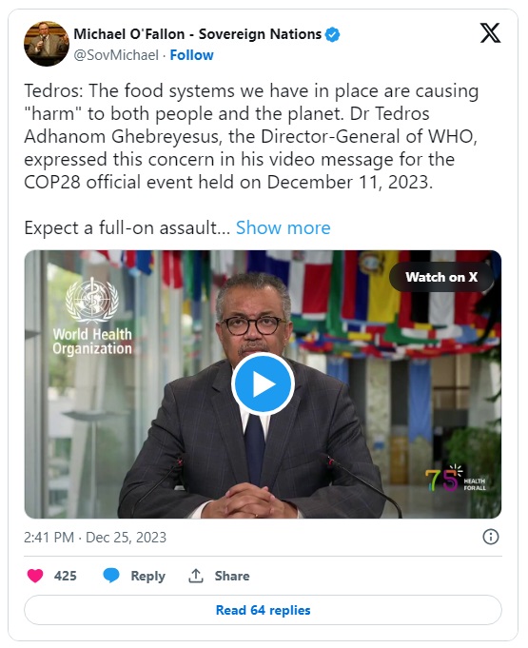Screen dimensions: 528x648
Task: Click the reply speech bubble icon
Action: [111, 576]
